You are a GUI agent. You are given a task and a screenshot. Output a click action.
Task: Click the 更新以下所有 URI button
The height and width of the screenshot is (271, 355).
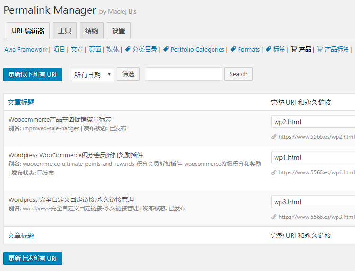(x=33, y=74)
